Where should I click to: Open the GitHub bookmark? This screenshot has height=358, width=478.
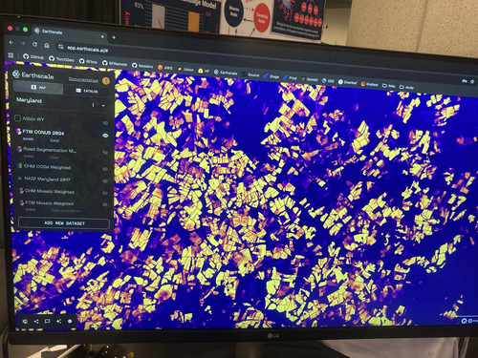click(33, 57)
